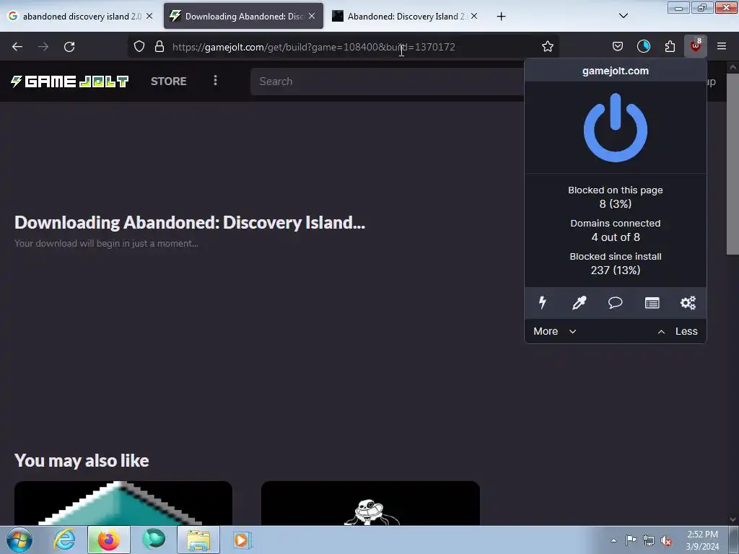Viewport: 739px width, 554px height.
Task: Go forward to the next page
Action: 43,47
